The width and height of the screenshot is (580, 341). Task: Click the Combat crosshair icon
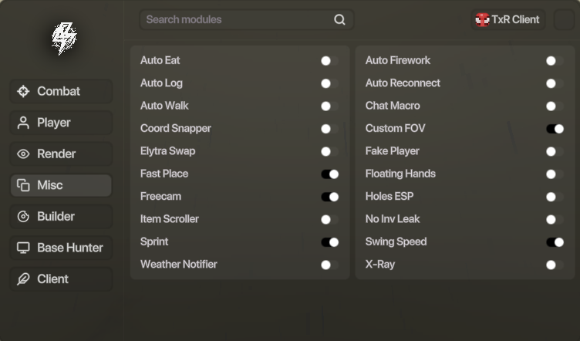tap(23, 91)
